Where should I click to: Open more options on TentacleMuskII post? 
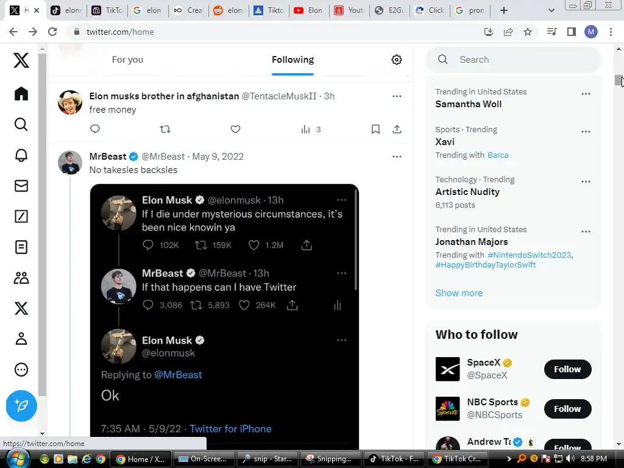tap(397, 96)
